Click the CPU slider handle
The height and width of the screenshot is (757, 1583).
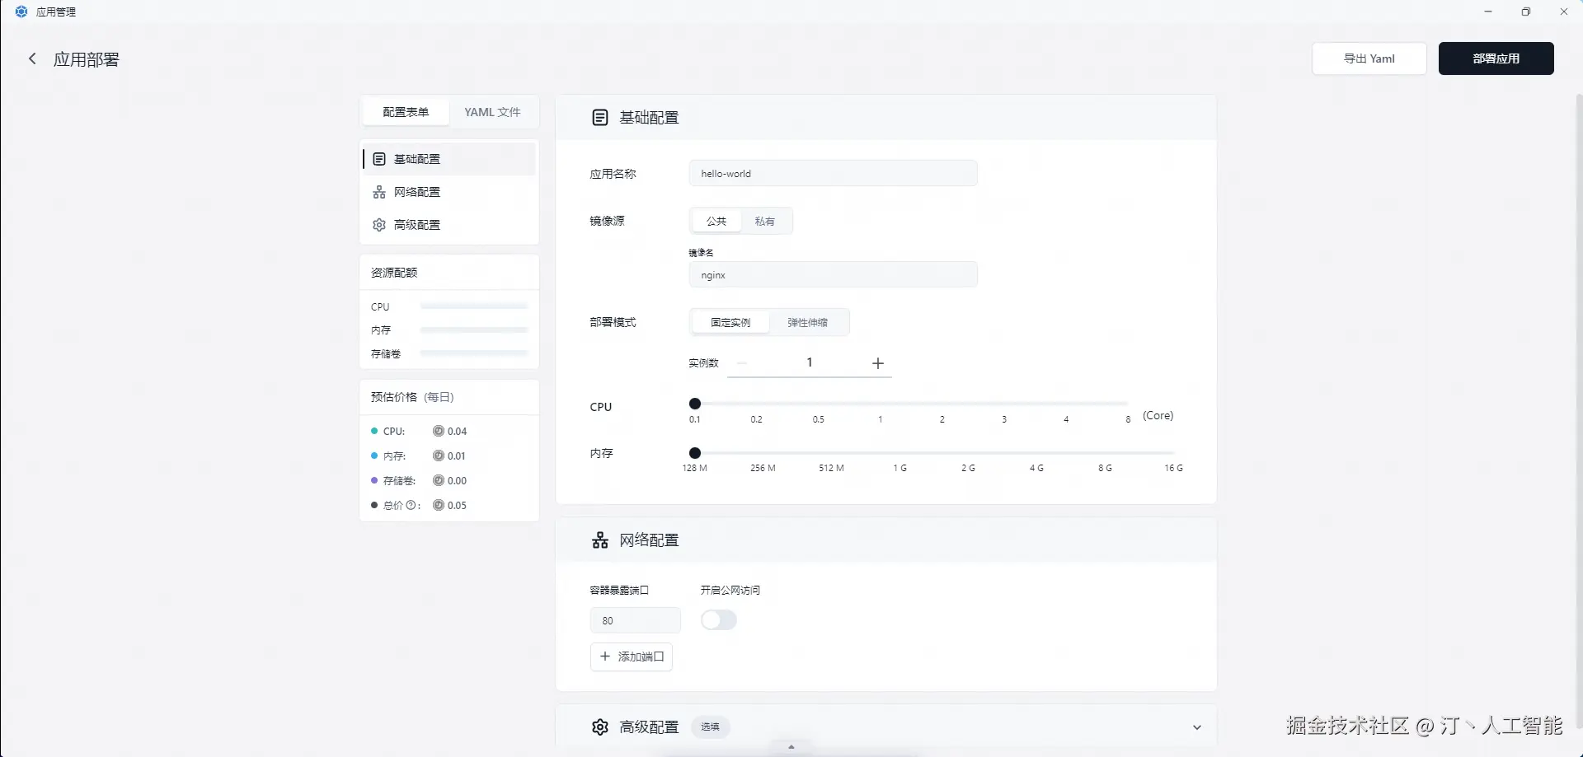(x=695, y=404)
